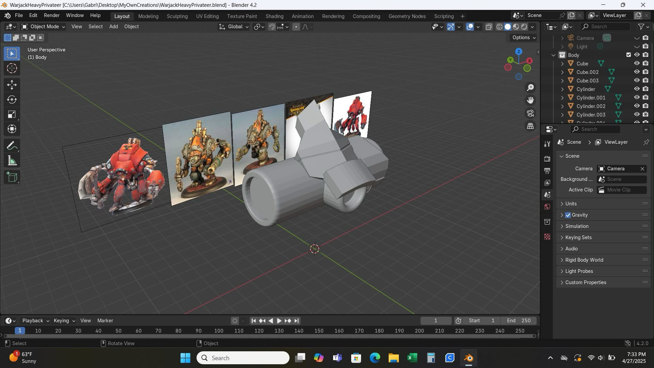Open the Texture properties tab
The width and height of the screenshot is (654, 368).
(x=547, y=236)
